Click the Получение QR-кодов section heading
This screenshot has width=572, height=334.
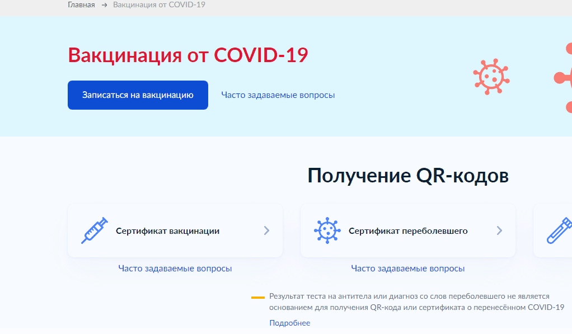tap(408, 176)
